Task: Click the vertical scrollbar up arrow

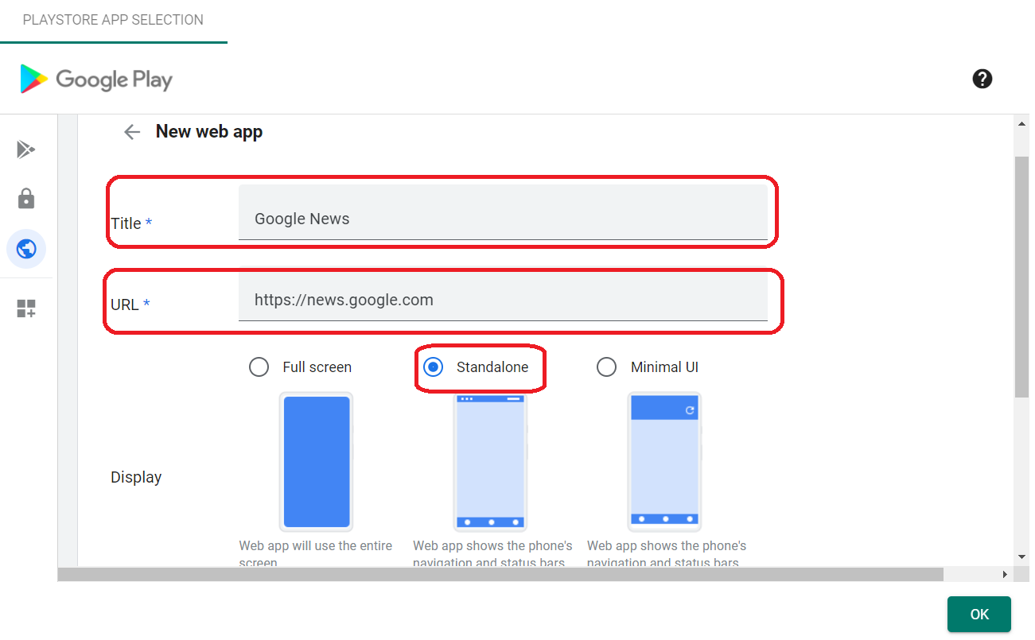Action: [1021, 123]
